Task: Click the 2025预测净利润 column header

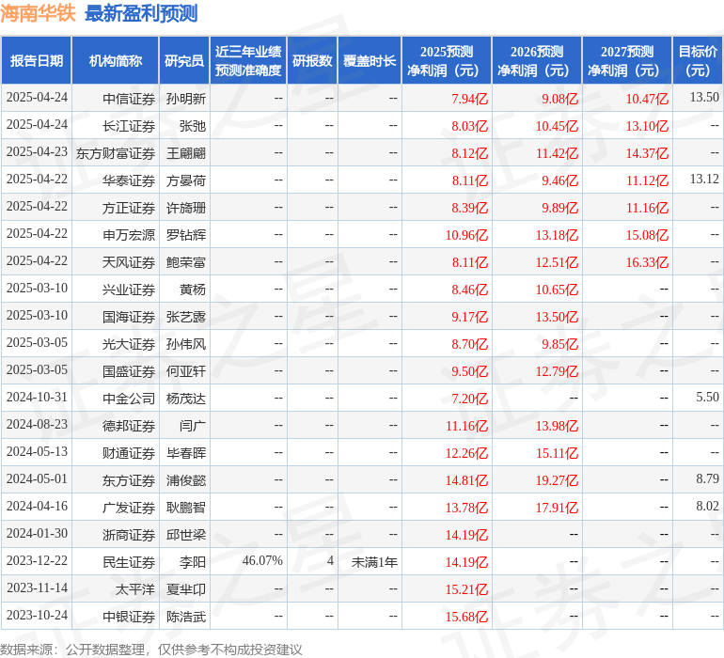Action: [447, 60]
